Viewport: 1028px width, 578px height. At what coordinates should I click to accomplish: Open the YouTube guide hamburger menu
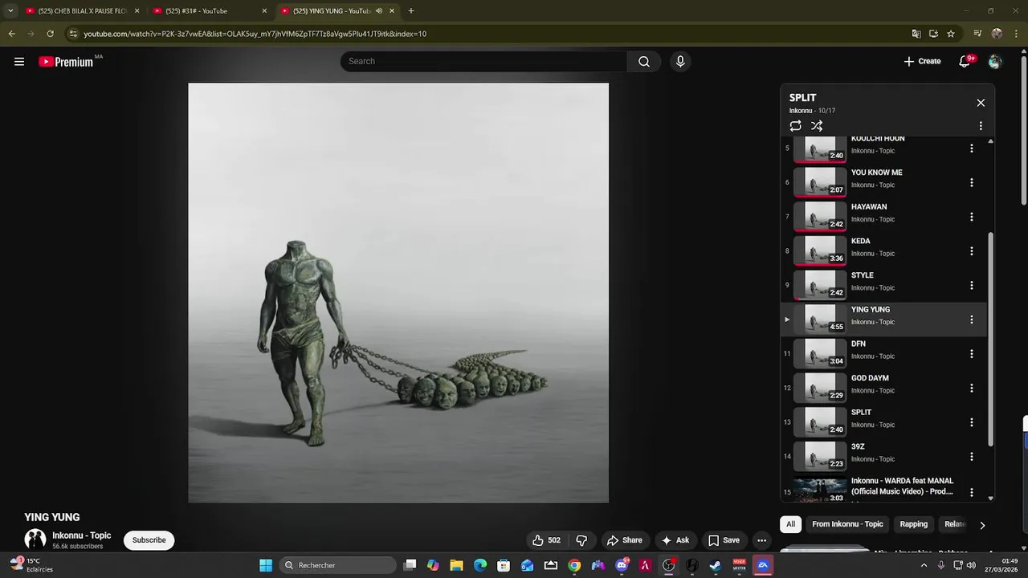[19, 62]
